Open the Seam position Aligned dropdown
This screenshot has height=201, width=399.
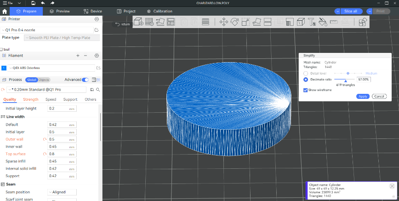click(x=62, y=192)
